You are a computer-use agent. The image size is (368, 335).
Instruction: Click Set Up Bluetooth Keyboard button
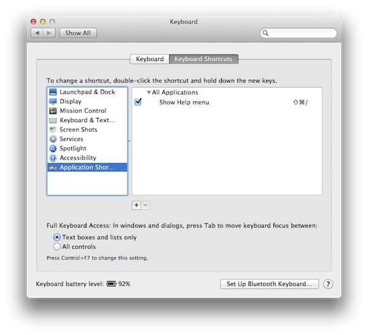[x=269, y=284]
